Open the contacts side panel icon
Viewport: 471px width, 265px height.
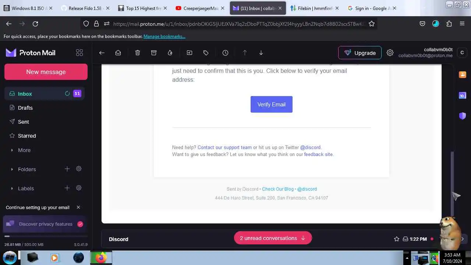pos(463,75)
